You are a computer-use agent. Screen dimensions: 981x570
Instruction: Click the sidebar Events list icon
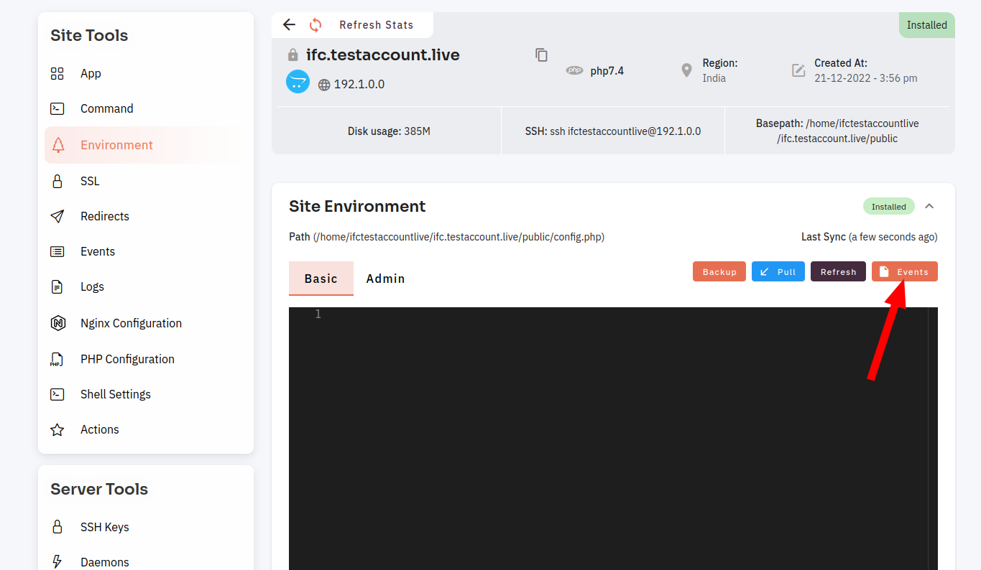57,251
